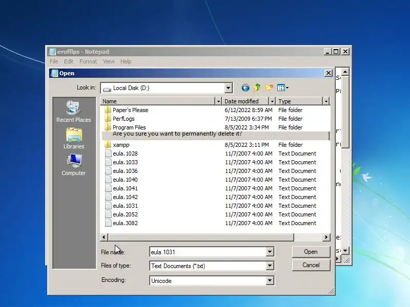Click the eula.1042 file icon
The image size is (410, 307).
[x=108, y=197]
